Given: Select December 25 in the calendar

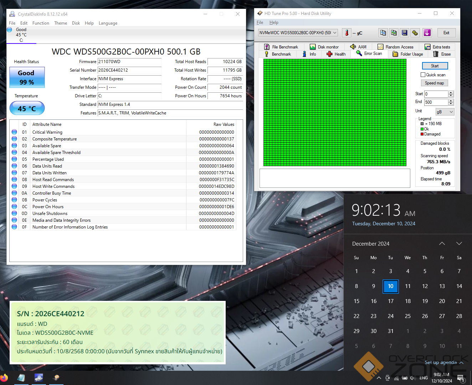Looking at the screenshot, I should (x=407, y=316).
